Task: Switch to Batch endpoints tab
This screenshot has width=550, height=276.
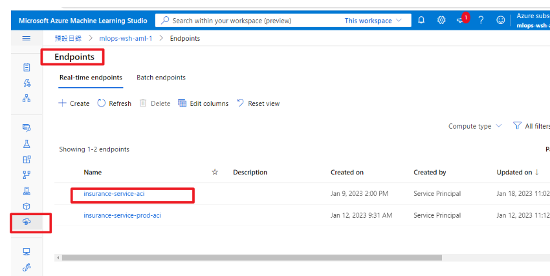Action: click(x=161, y=78)
